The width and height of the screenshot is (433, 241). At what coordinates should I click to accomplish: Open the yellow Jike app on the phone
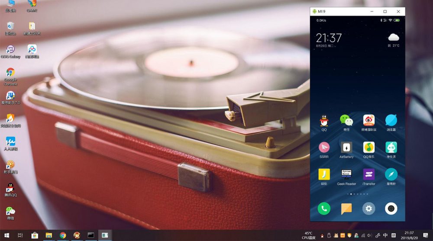point(324,174)
